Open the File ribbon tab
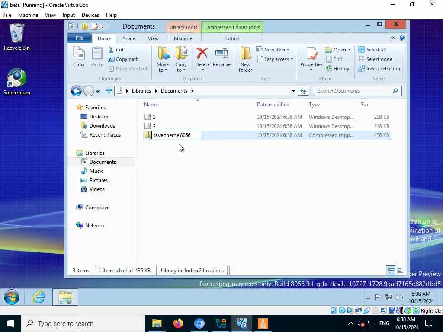 [80, 38]
